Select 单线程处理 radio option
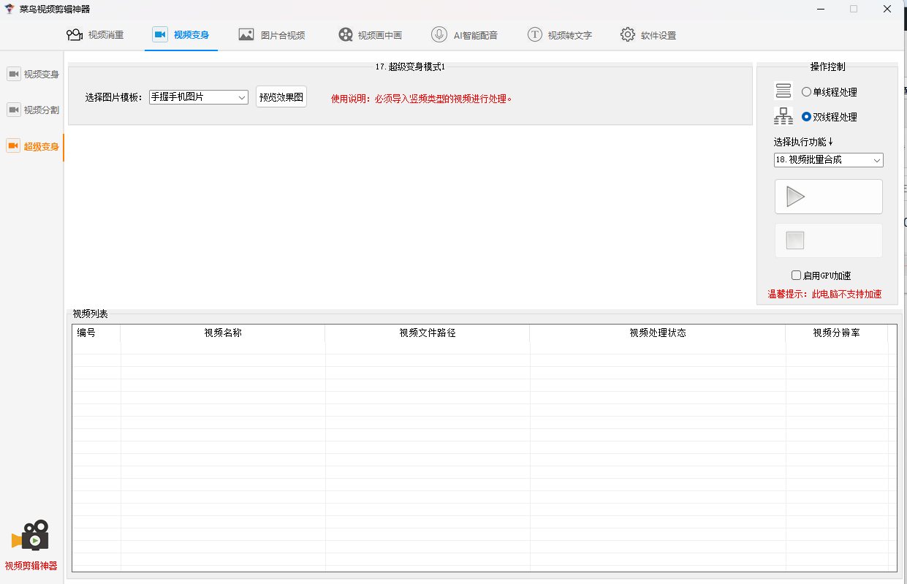The height and width of the screenshot is (584, 907). pyautogui.click(x=807, y=92)
